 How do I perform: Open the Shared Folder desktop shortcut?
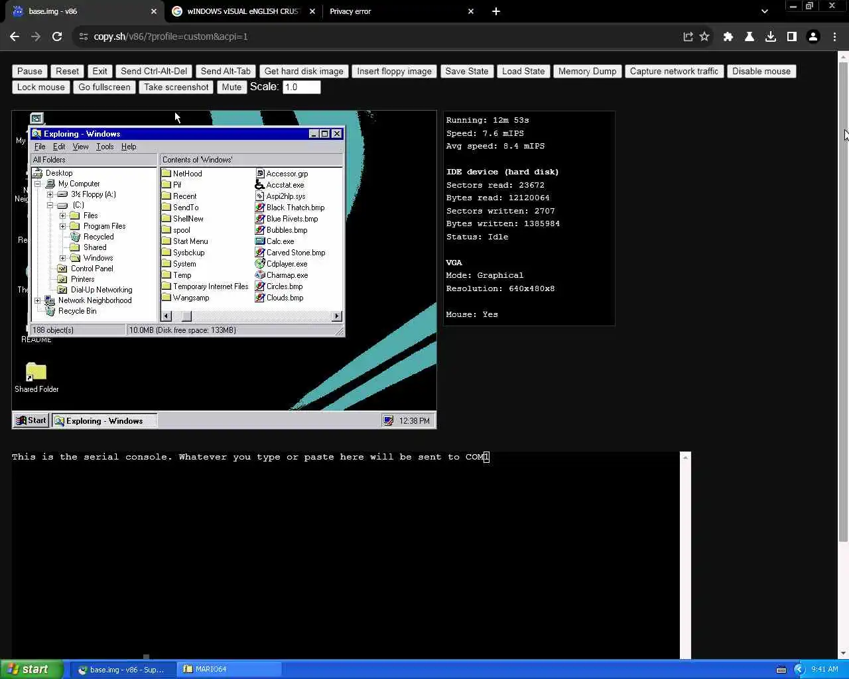click(x=36, y=377)
